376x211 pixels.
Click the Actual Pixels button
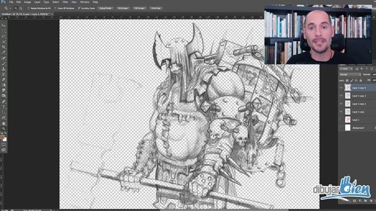pos(106,8)
